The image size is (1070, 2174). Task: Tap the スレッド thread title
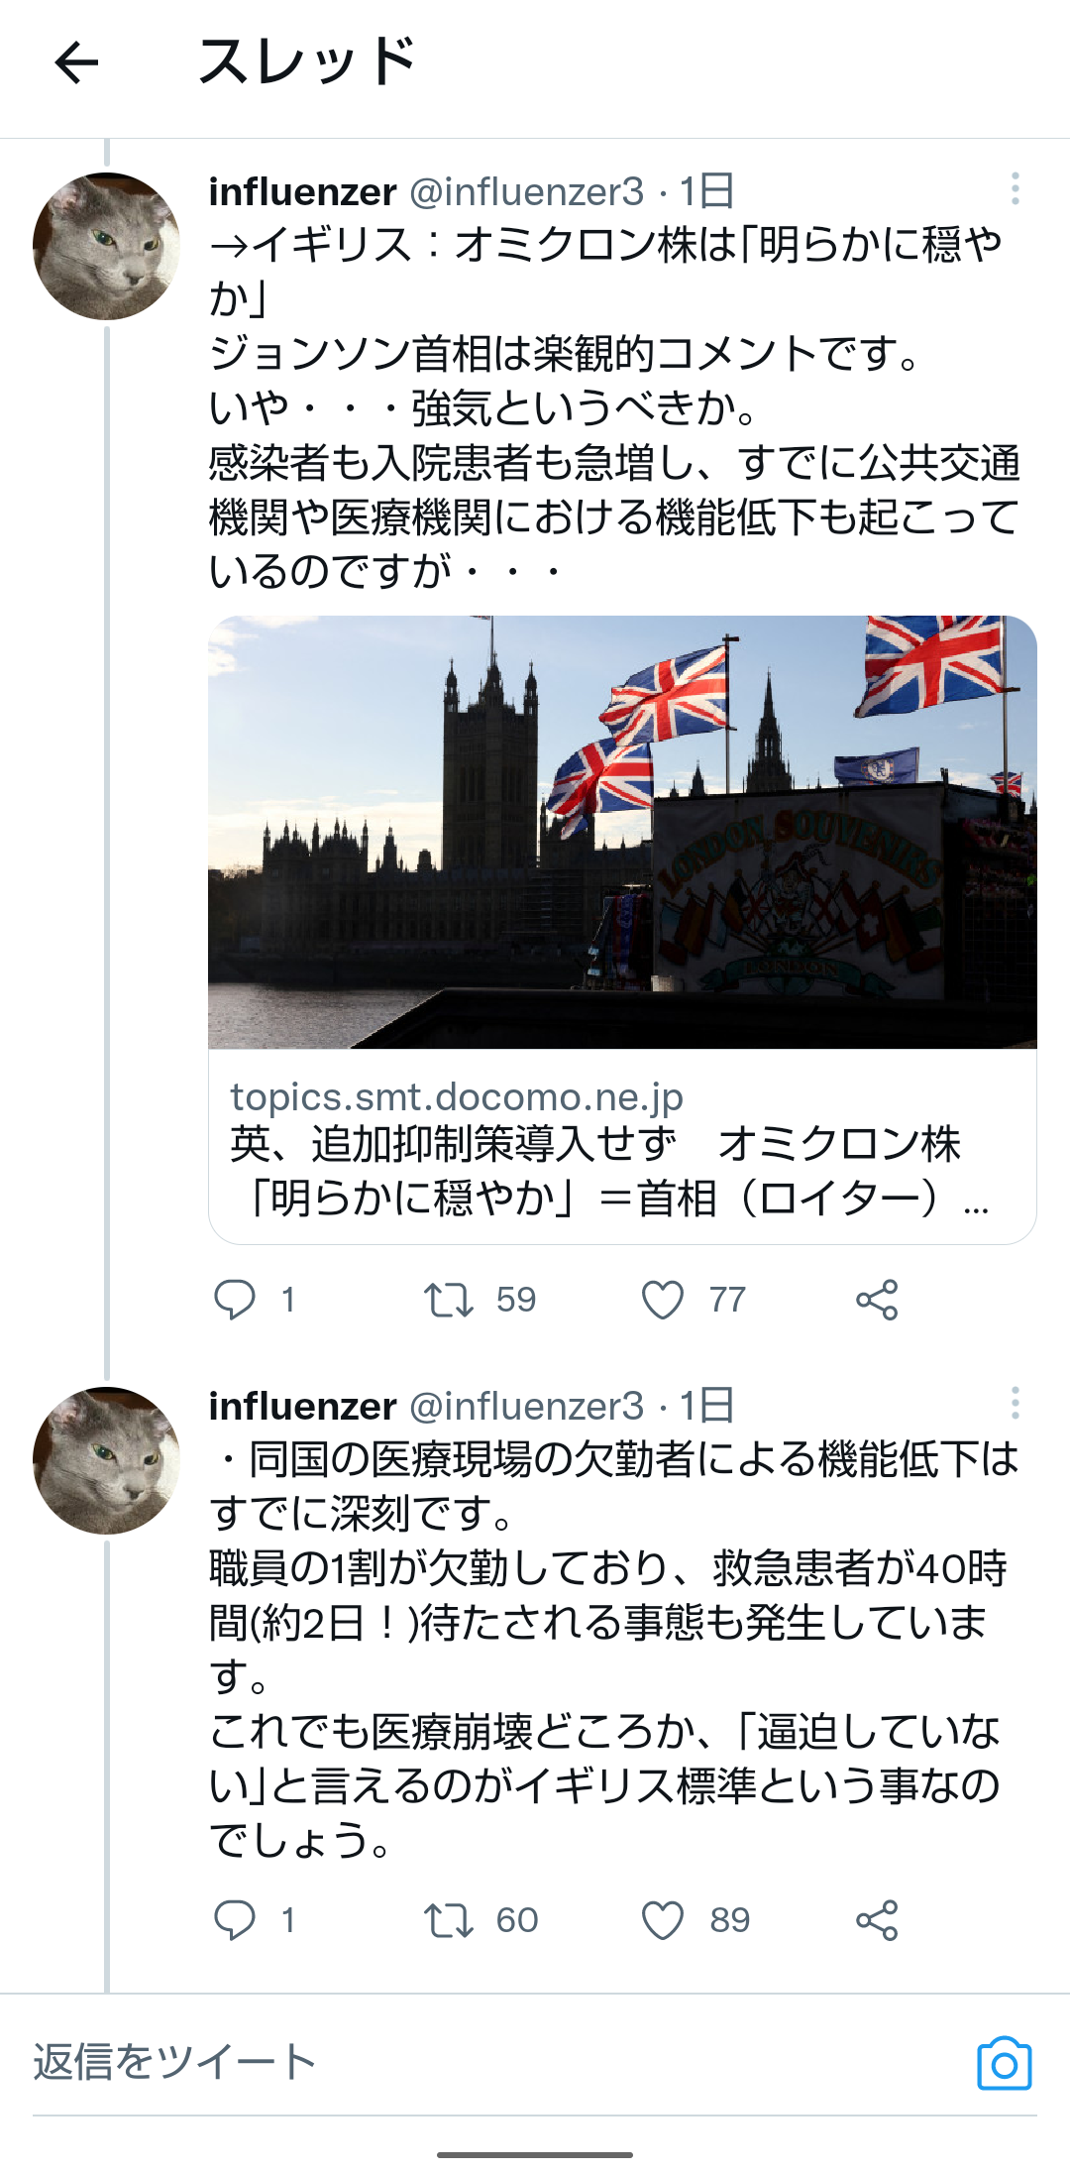coord(307,62)
